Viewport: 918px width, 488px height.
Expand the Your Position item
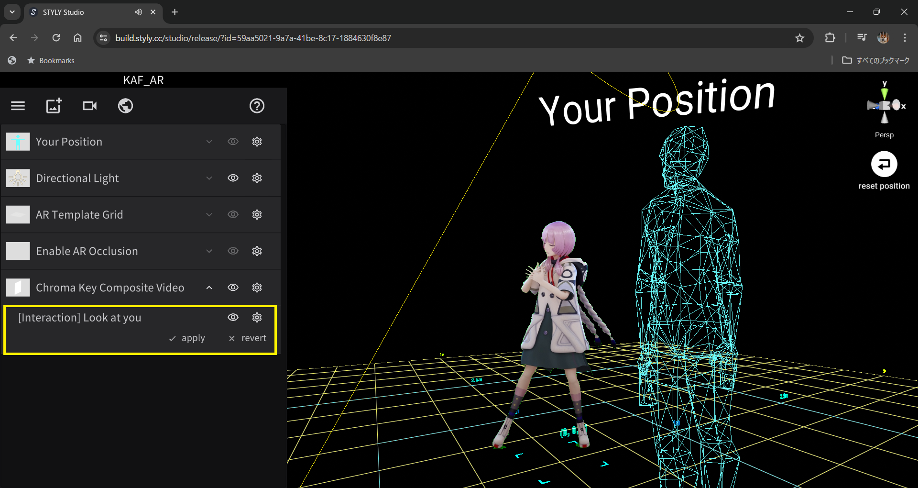[x=209, y=142]
